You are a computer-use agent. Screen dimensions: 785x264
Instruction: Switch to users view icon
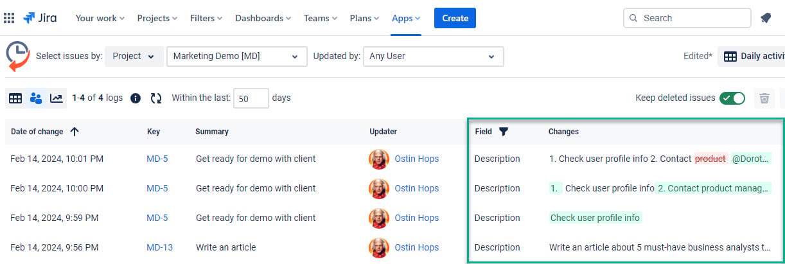36,98
